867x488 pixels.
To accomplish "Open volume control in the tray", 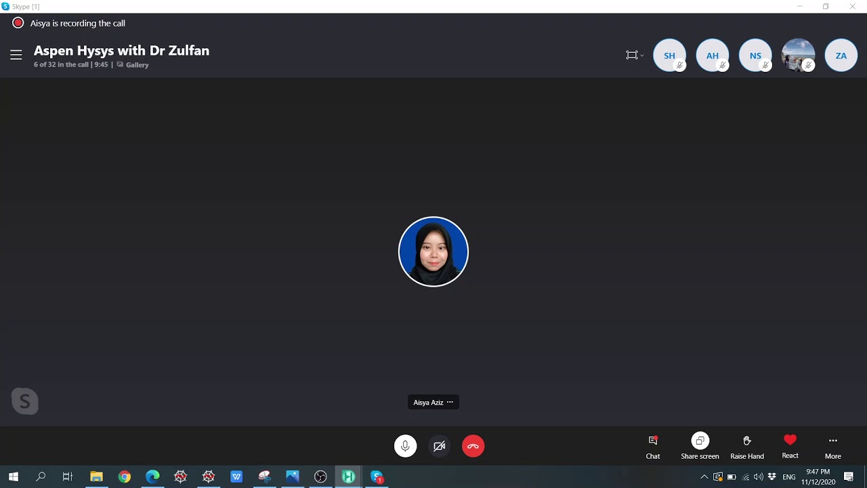I will point(759,477).
